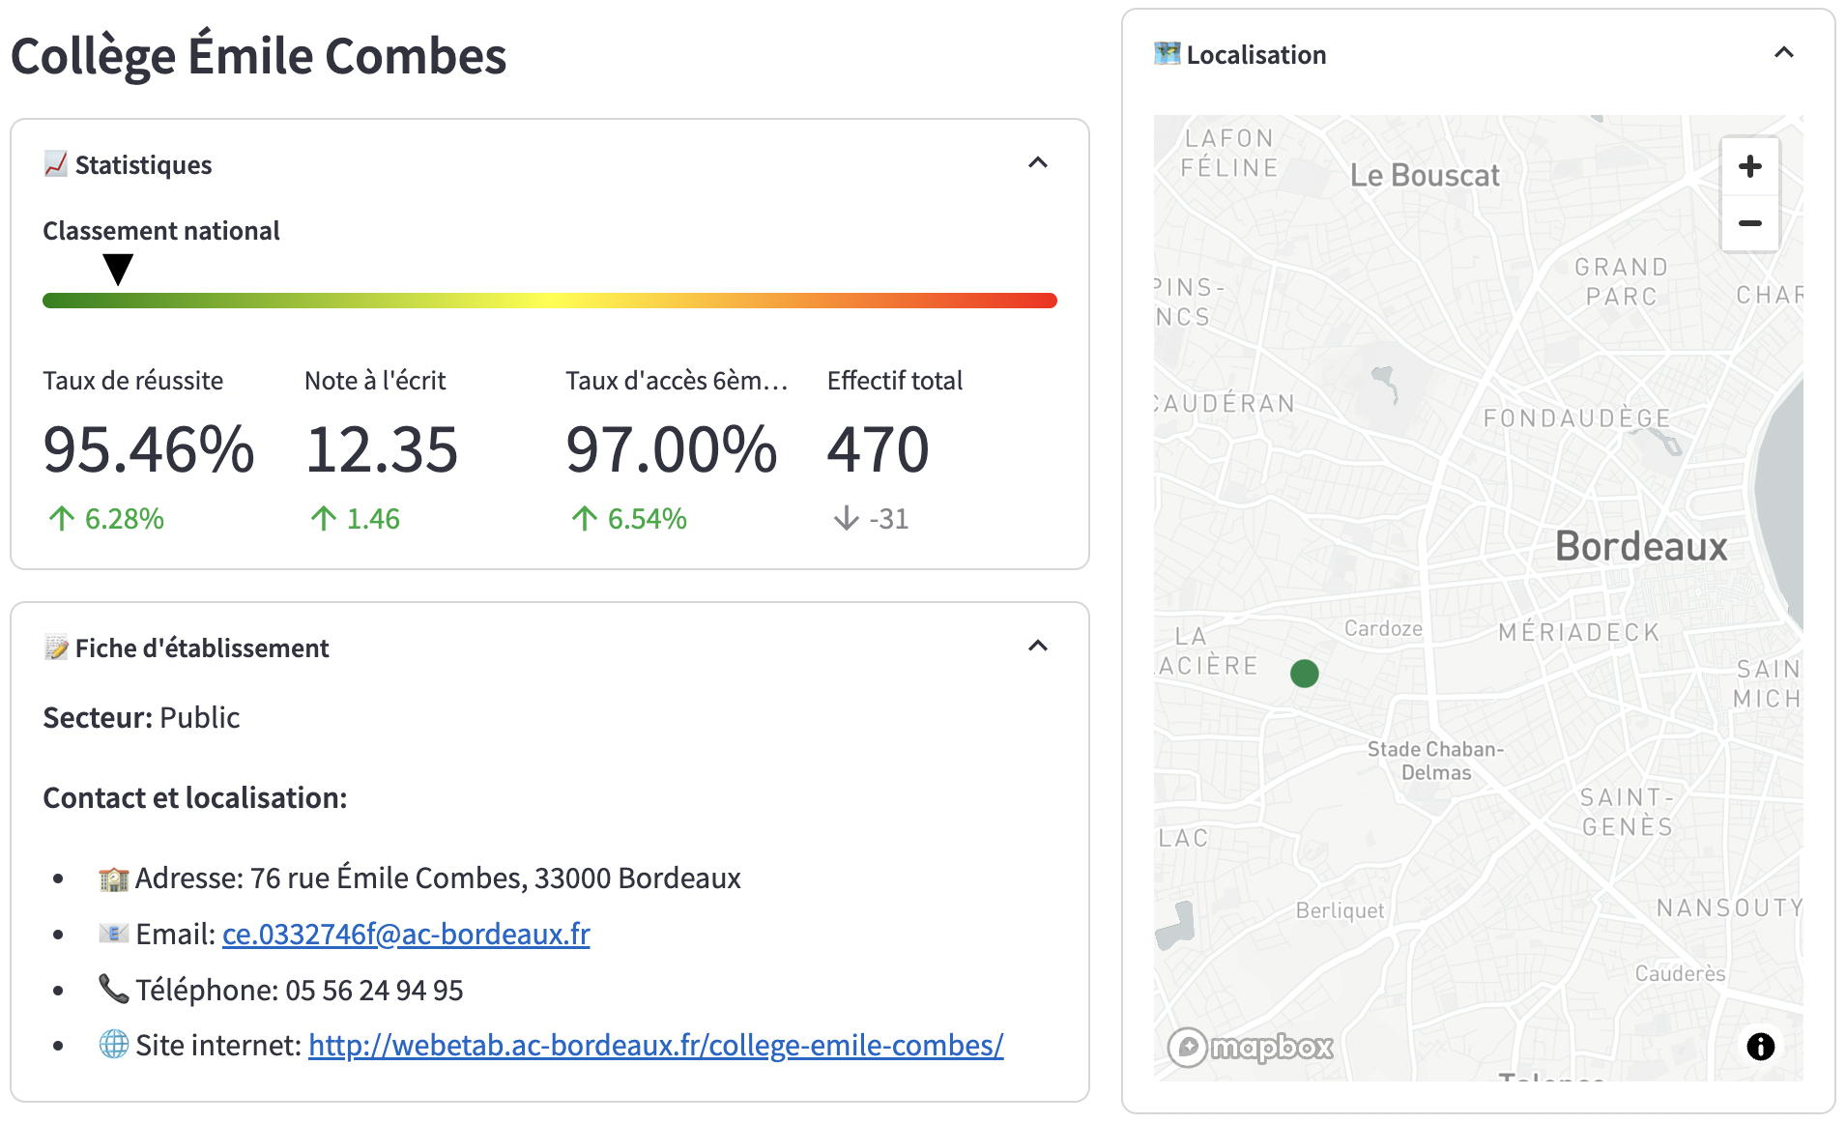The width and height of the screenshot is (1846, 1123).
Task: Click the Effectif total label
Action: (x=895, y=381)
